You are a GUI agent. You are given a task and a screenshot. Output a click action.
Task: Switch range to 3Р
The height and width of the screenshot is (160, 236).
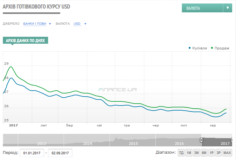pos(218,153)
